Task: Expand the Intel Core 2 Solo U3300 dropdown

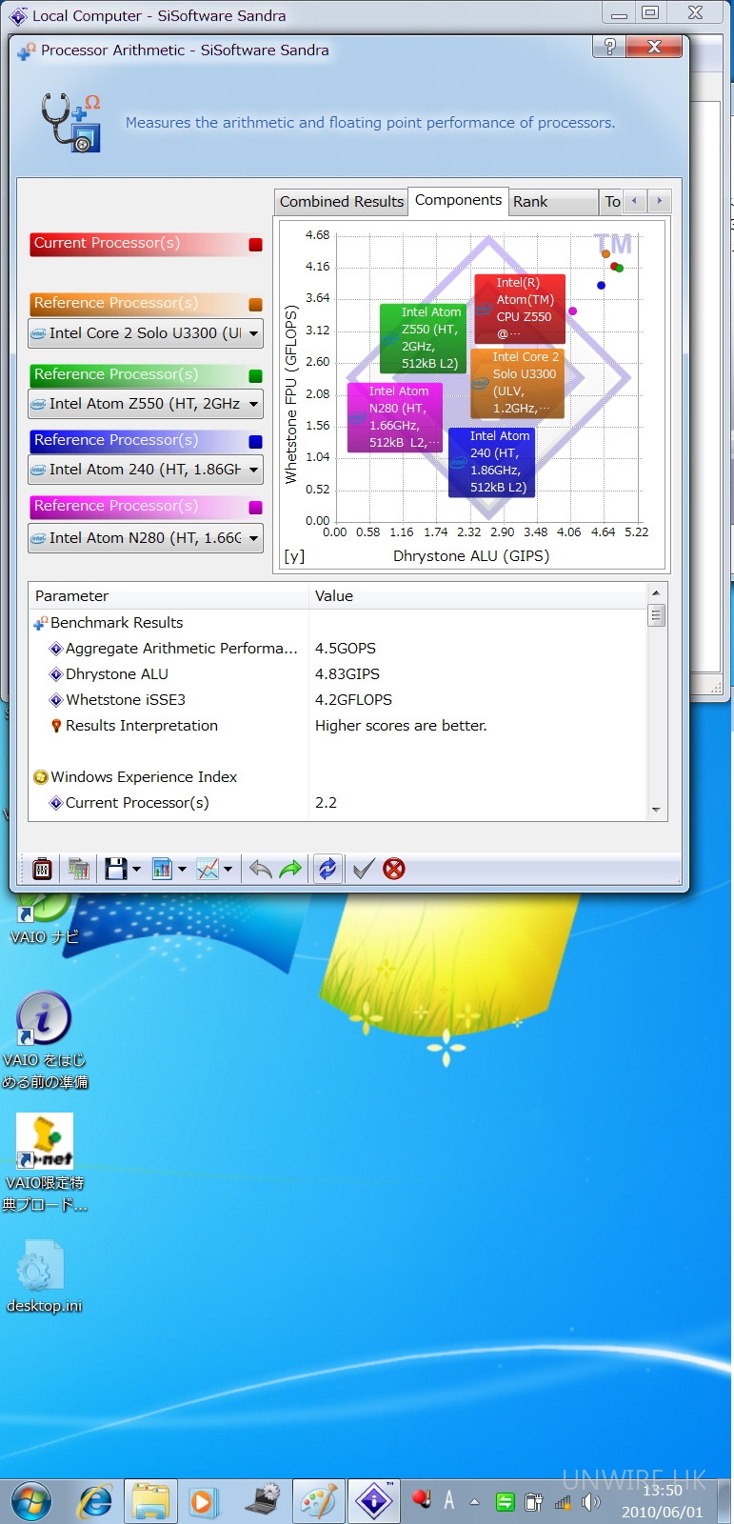Action: pos(253,333)
